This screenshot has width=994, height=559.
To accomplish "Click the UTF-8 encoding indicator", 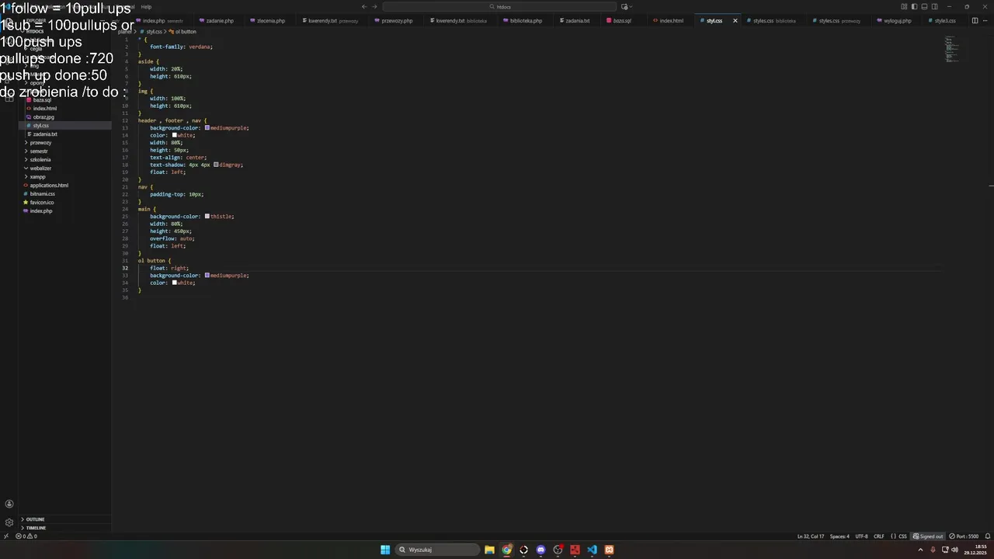I will [861, 536].
